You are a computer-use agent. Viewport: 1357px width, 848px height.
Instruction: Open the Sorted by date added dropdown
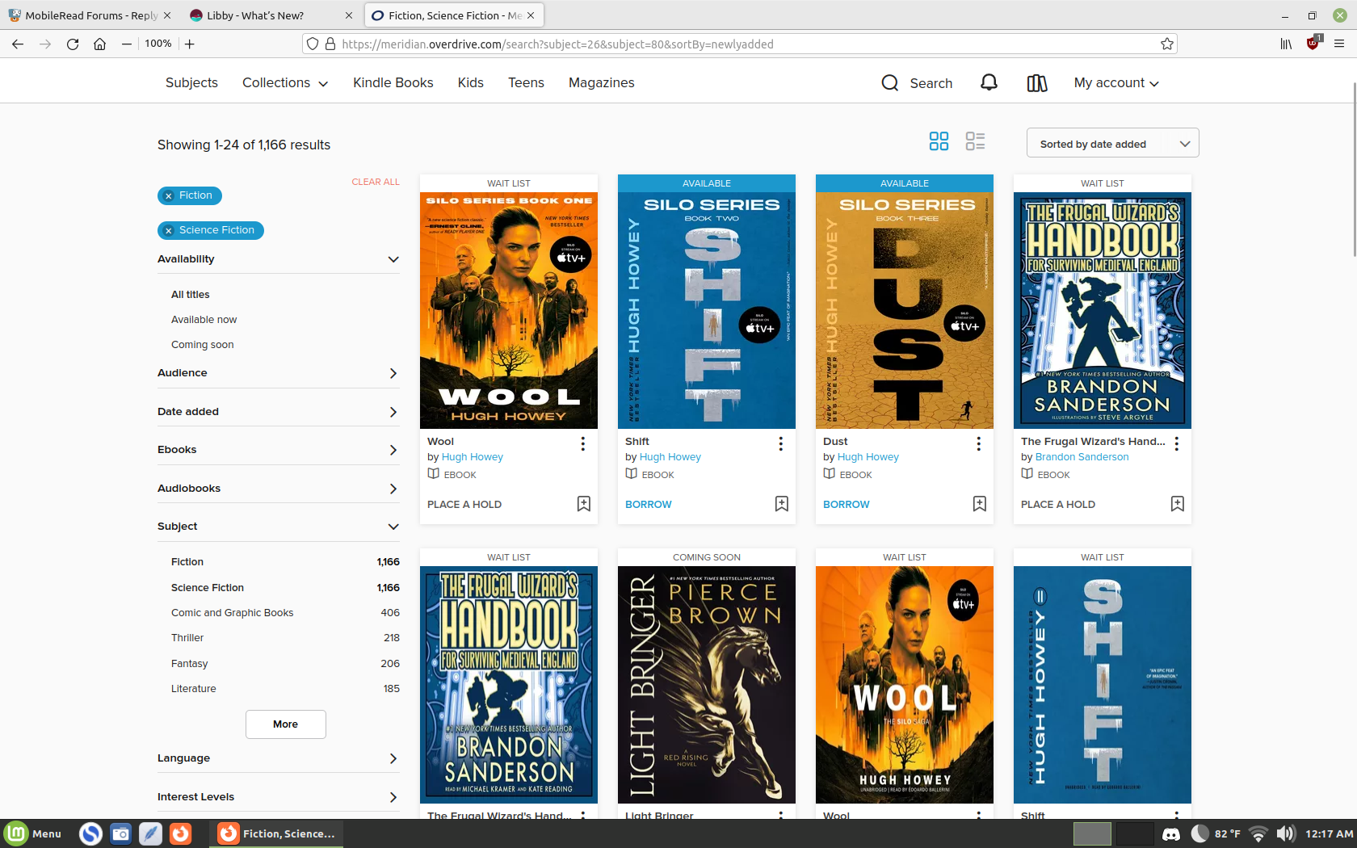tap(1112, 143)
